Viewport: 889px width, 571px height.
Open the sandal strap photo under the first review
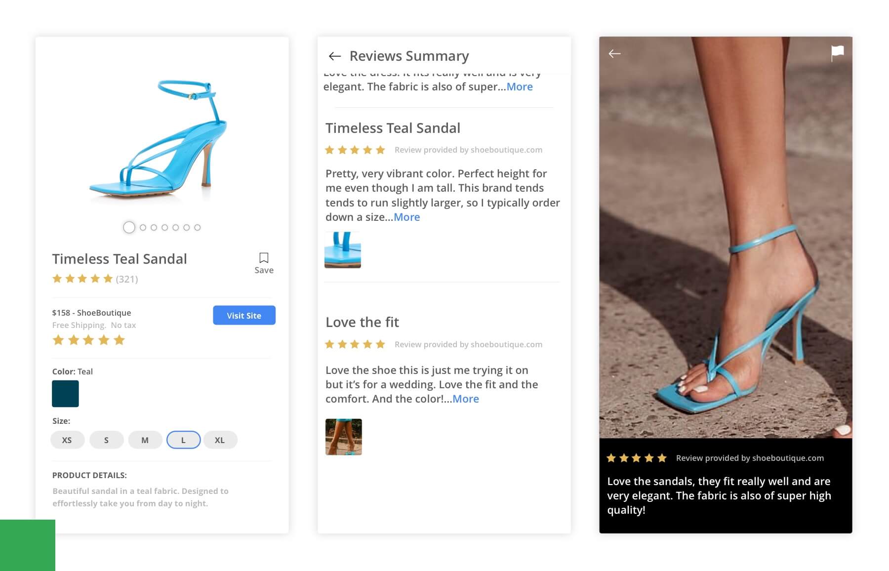pos(343,250)
